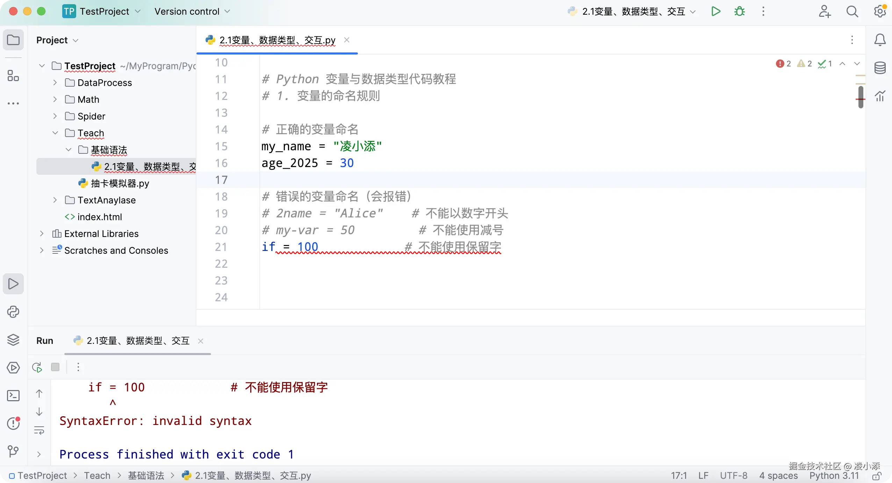
Task: Open the Database tool window icon
Action: [880, 68]
